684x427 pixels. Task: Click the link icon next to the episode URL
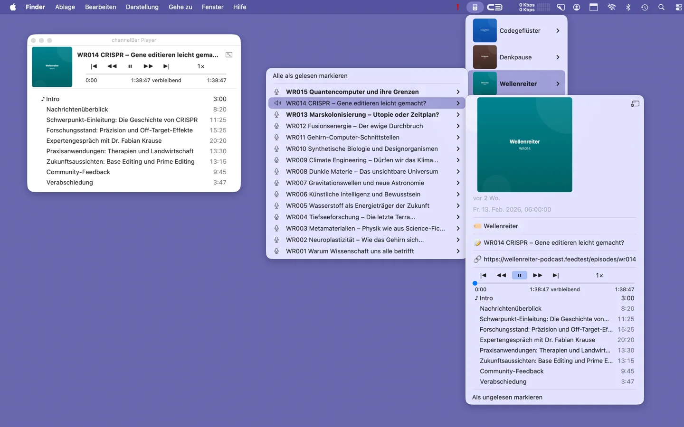[x=477, y=259]
